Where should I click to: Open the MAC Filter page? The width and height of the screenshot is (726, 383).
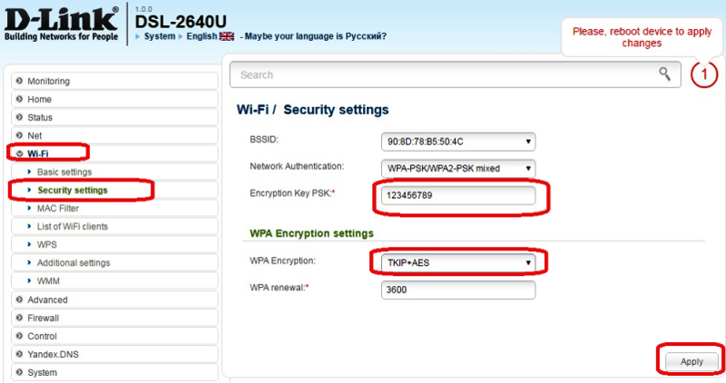point(60,208)
